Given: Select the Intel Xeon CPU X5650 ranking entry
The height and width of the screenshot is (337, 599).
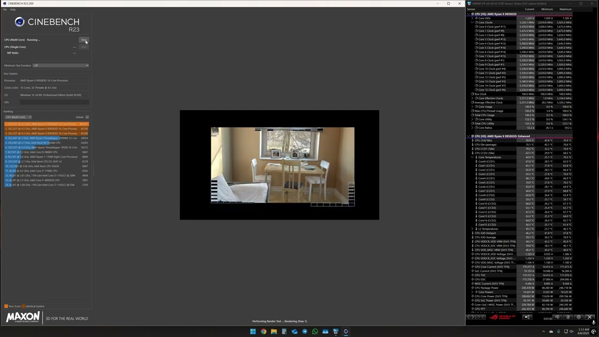Looking at the screenshot, I should (x=46, y=166).
